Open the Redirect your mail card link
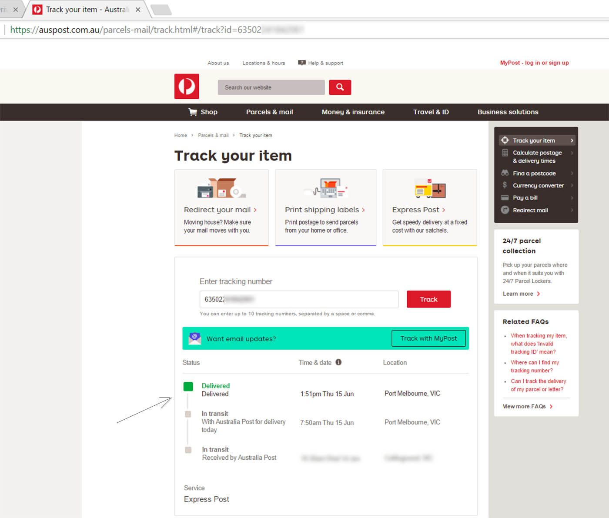The height and width of the screenshot is (518, 609). tap(220, 210)
